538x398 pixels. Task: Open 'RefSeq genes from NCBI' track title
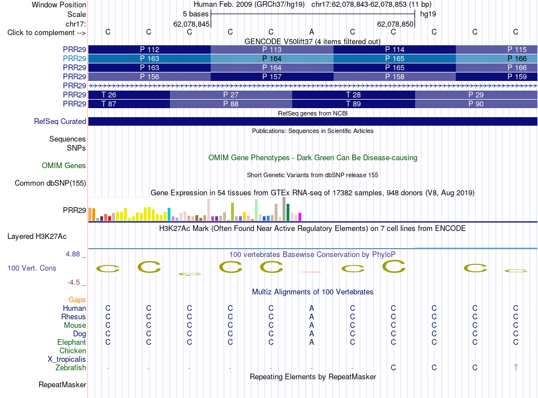pyautogui.click(x=313, y=114)
